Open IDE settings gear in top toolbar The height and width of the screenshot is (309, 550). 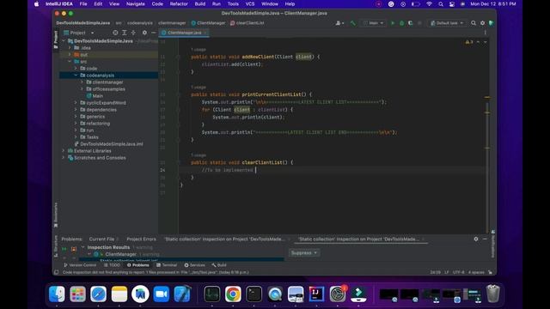click(x=482, y=23)
